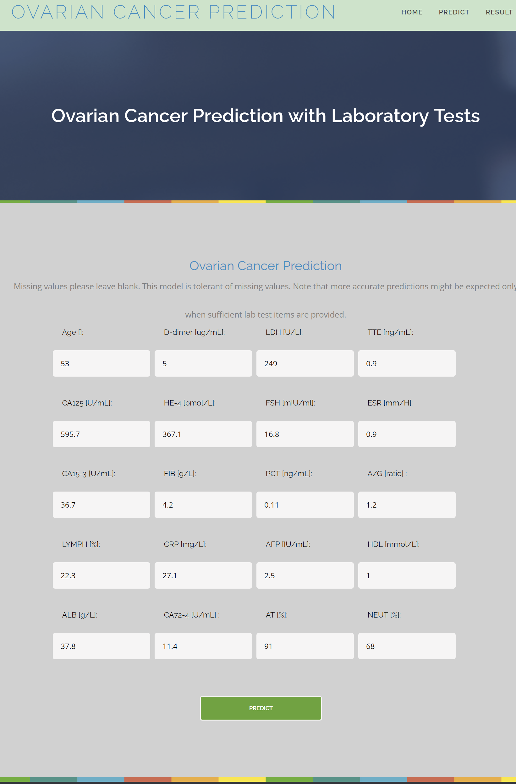Click the Age input field
516x784 pixels.
tap(101, 363)
